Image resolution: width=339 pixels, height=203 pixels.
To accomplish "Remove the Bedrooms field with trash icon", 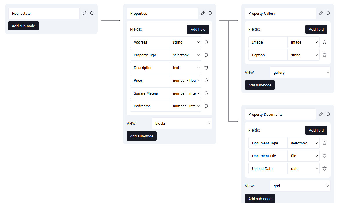I will click(206, 106).
